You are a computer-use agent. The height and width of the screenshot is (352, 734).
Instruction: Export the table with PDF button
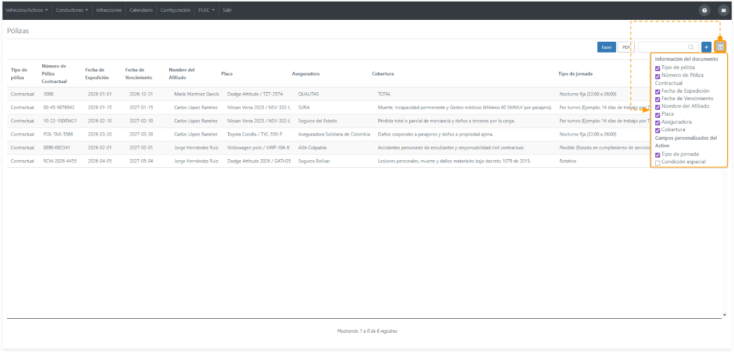pos(626,47)
